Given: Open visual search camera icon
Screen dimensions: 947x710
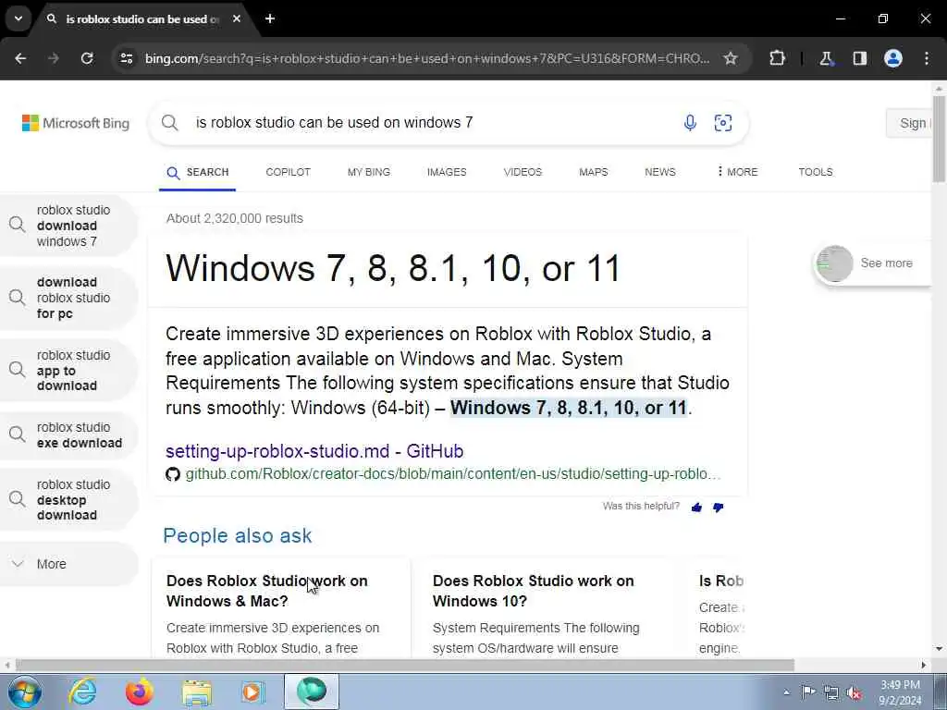Looking at the screenshot, I should point(723,123).
